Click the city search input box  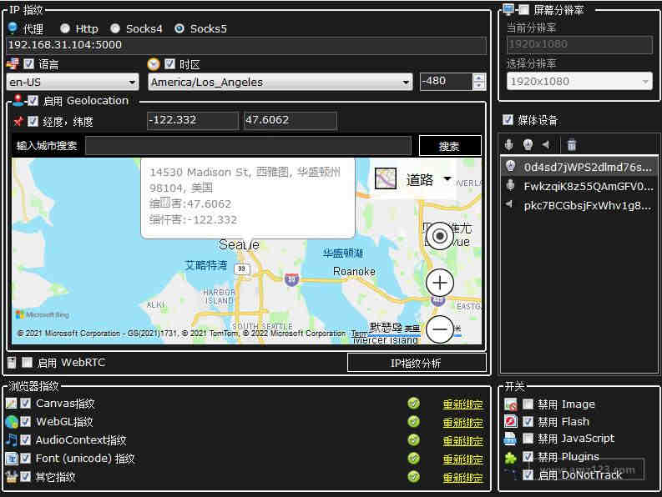point(248,146)
